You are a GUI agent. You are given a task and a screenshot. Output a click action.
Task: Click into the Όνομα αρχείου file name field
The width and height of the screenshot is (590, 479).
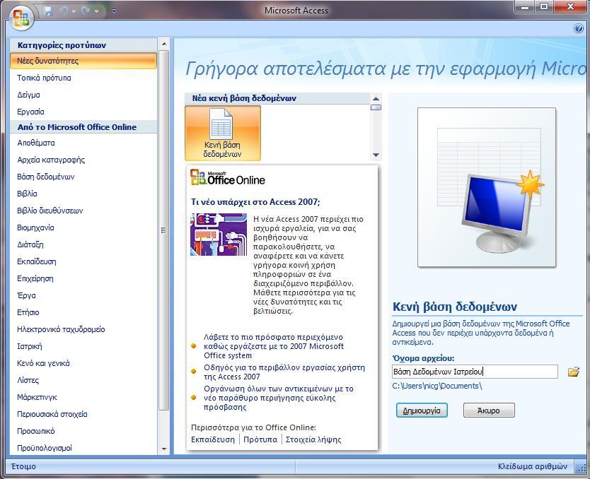pos(475,372)
